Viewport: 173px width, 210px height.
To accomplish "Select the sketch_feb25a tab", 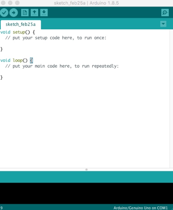I will pyautogui.click(x=20, y=24).
